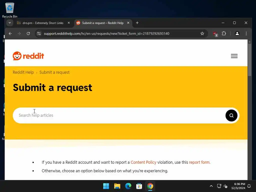Open the notifications bell
Viewport: 256px width, 192px height.
point(249,186)
